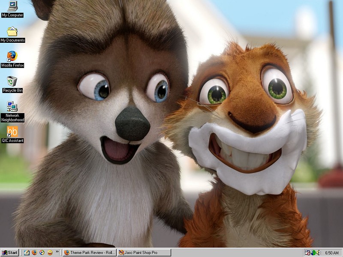
Task: Launch the yellow smiley quick launch icon
Action: (x=50, y=253)
